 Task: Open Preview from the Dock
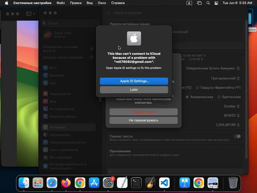213,183
